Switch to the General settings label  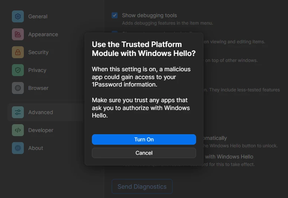38,16
